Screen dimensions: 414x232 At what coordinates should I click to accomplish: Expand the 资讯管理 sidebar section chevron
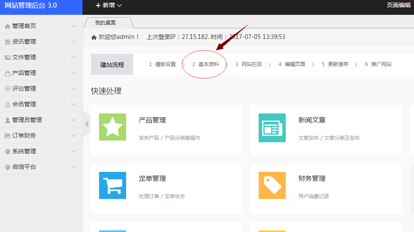tap(73, 41)
